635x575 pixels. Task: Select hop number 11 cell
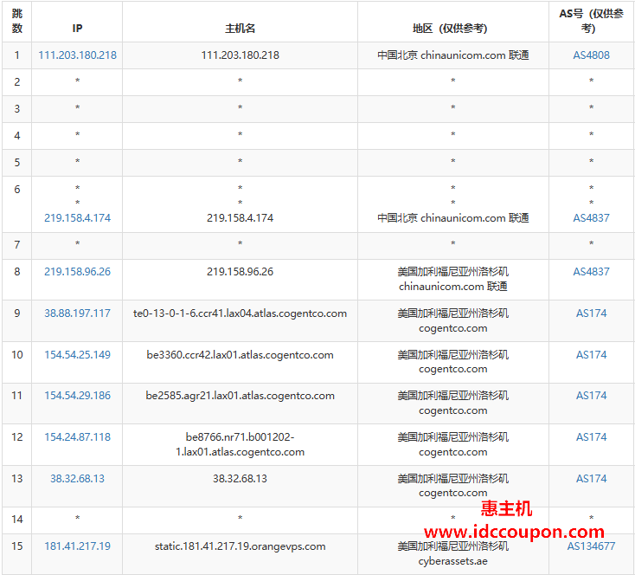point(17,404)
